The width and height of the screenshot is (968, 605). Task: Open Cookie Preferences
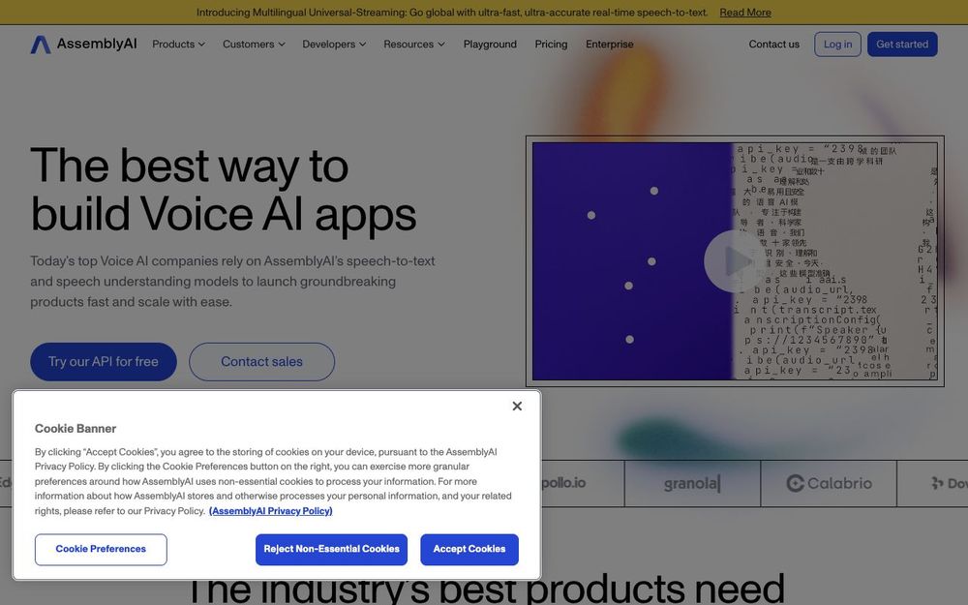click(101, 550)
